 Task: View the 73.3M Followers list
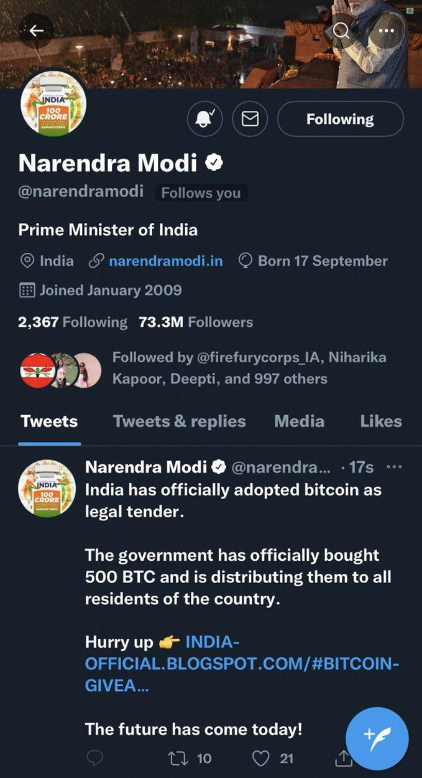pyautogui.click(x=196, y=322)
